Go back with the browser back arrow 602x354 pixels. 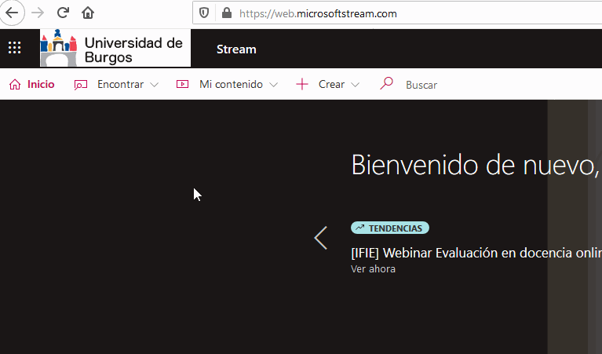(x=12, y=13)
